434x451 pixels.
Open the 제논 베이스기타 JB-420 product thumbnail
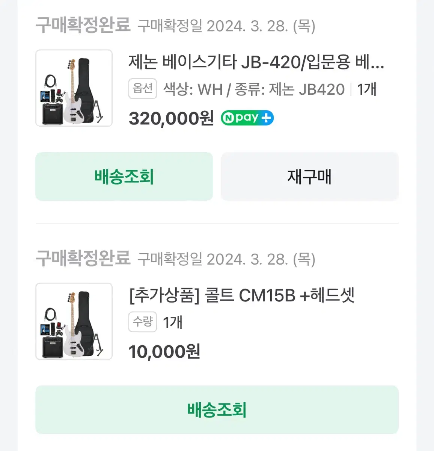pos(74,88)
